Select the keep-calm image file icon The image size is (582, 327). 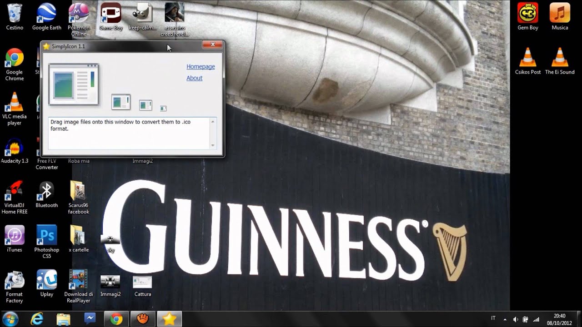pos(143,17)
